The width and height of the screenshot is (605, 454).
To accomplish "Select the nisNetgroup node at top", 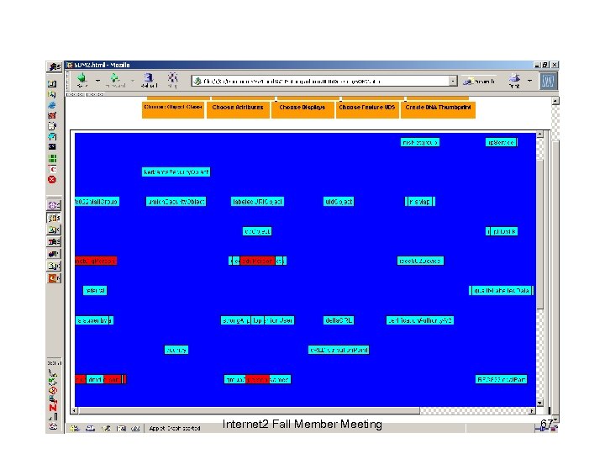I will click(x=420, y=142).
